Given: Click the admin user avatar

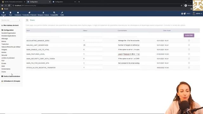Looking at the screenshot, I should click(194, 13).
